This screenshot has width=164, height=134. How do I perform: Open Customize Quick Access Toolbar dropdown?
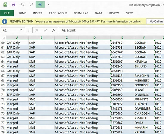[49, 4]
